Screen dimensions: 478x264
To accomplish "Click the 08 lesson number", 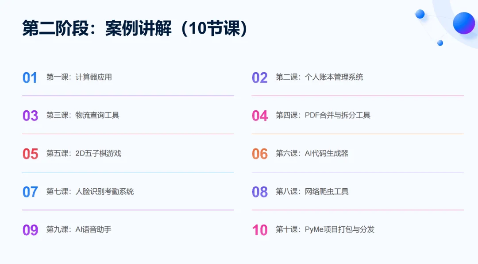I will click(x=259, y=192).
